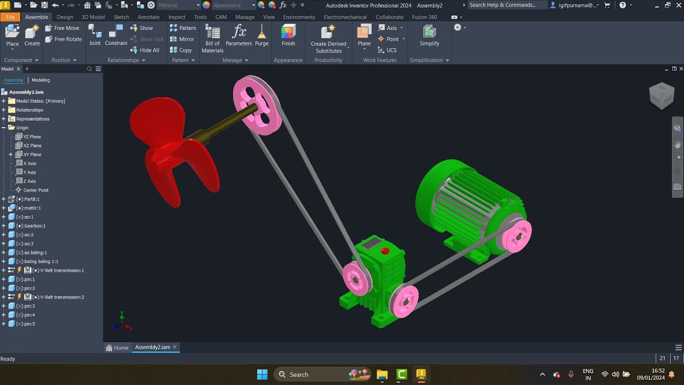Expand V-Belt transmission:1 node
Image resolution: width=684 pixels, height=385 pixels.
coord(4,271)
